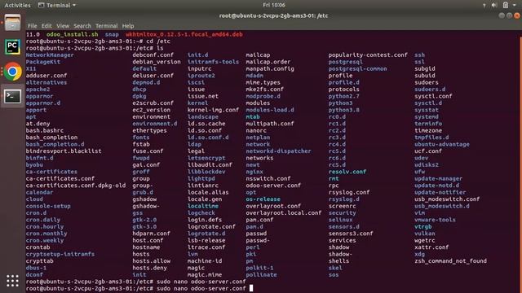
Task: Click the networkd-dispatcher entry
Action: click(278, 151)
